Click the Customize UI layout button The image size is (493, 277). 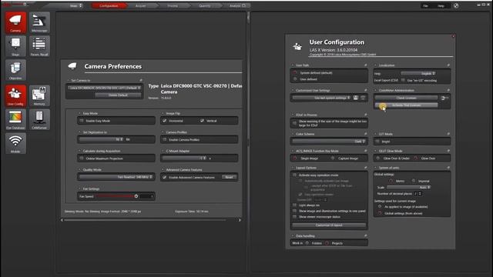pyautogui.click(x=329, y=225)
